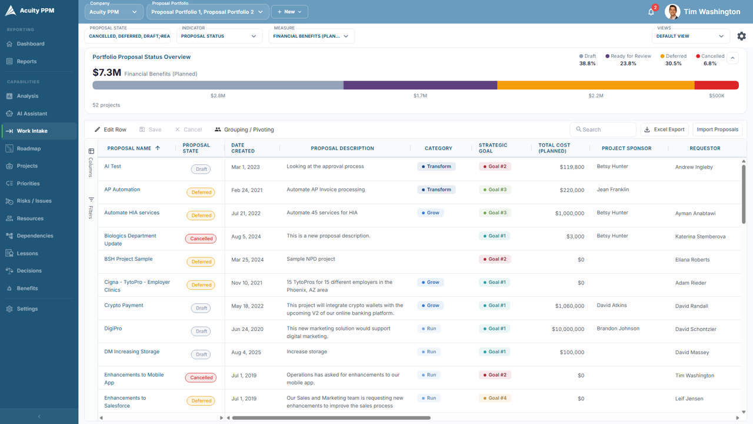
Task: Collapse the Portfolio Proposal Status Overview panel
Action: click(x=733, y=58)
